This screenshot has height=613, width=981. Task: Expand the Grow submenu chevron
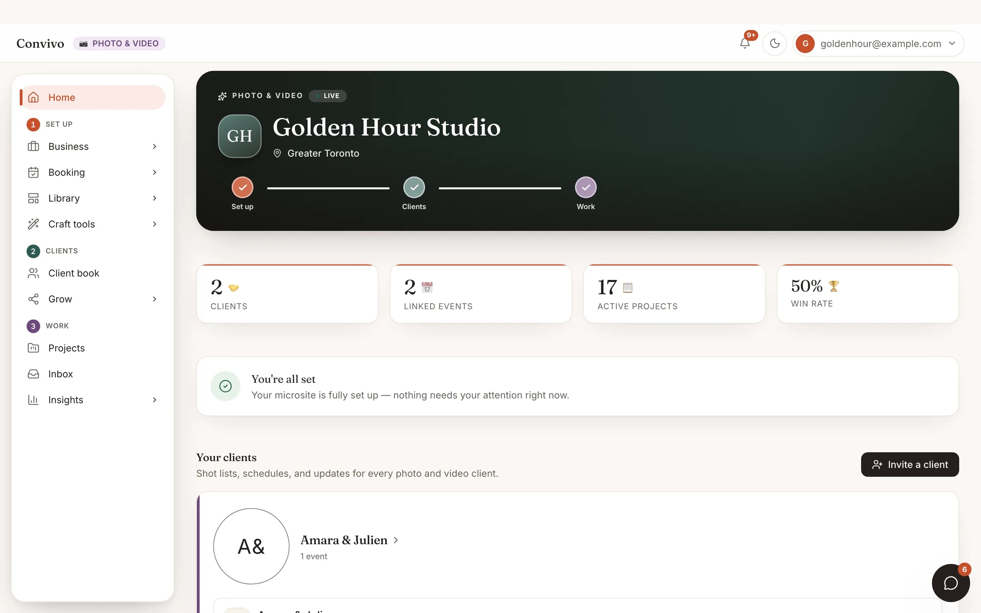pos(154,299)
